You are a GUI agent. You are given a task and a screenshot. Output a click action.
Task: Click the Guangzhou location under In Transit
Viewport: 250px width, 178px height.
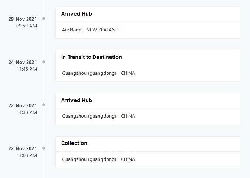[98, 73]
